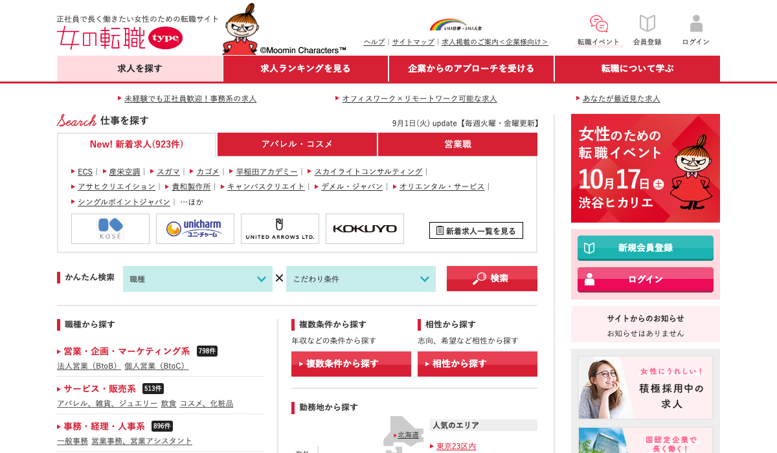Open the UNITED ARROWS LTD. logo
This screenshot has width=777, height=453.
(280, 229)
